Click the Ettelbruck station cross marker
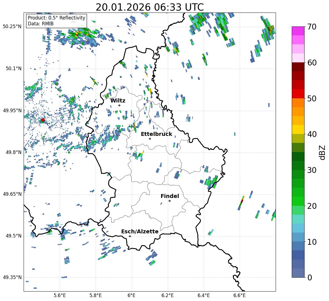Viewport: 329px width, 301px height. [x=150, y=139]
